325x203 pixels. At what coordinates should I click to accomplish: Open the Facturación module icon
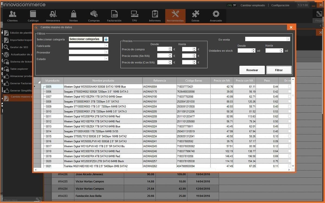[114, 14]
